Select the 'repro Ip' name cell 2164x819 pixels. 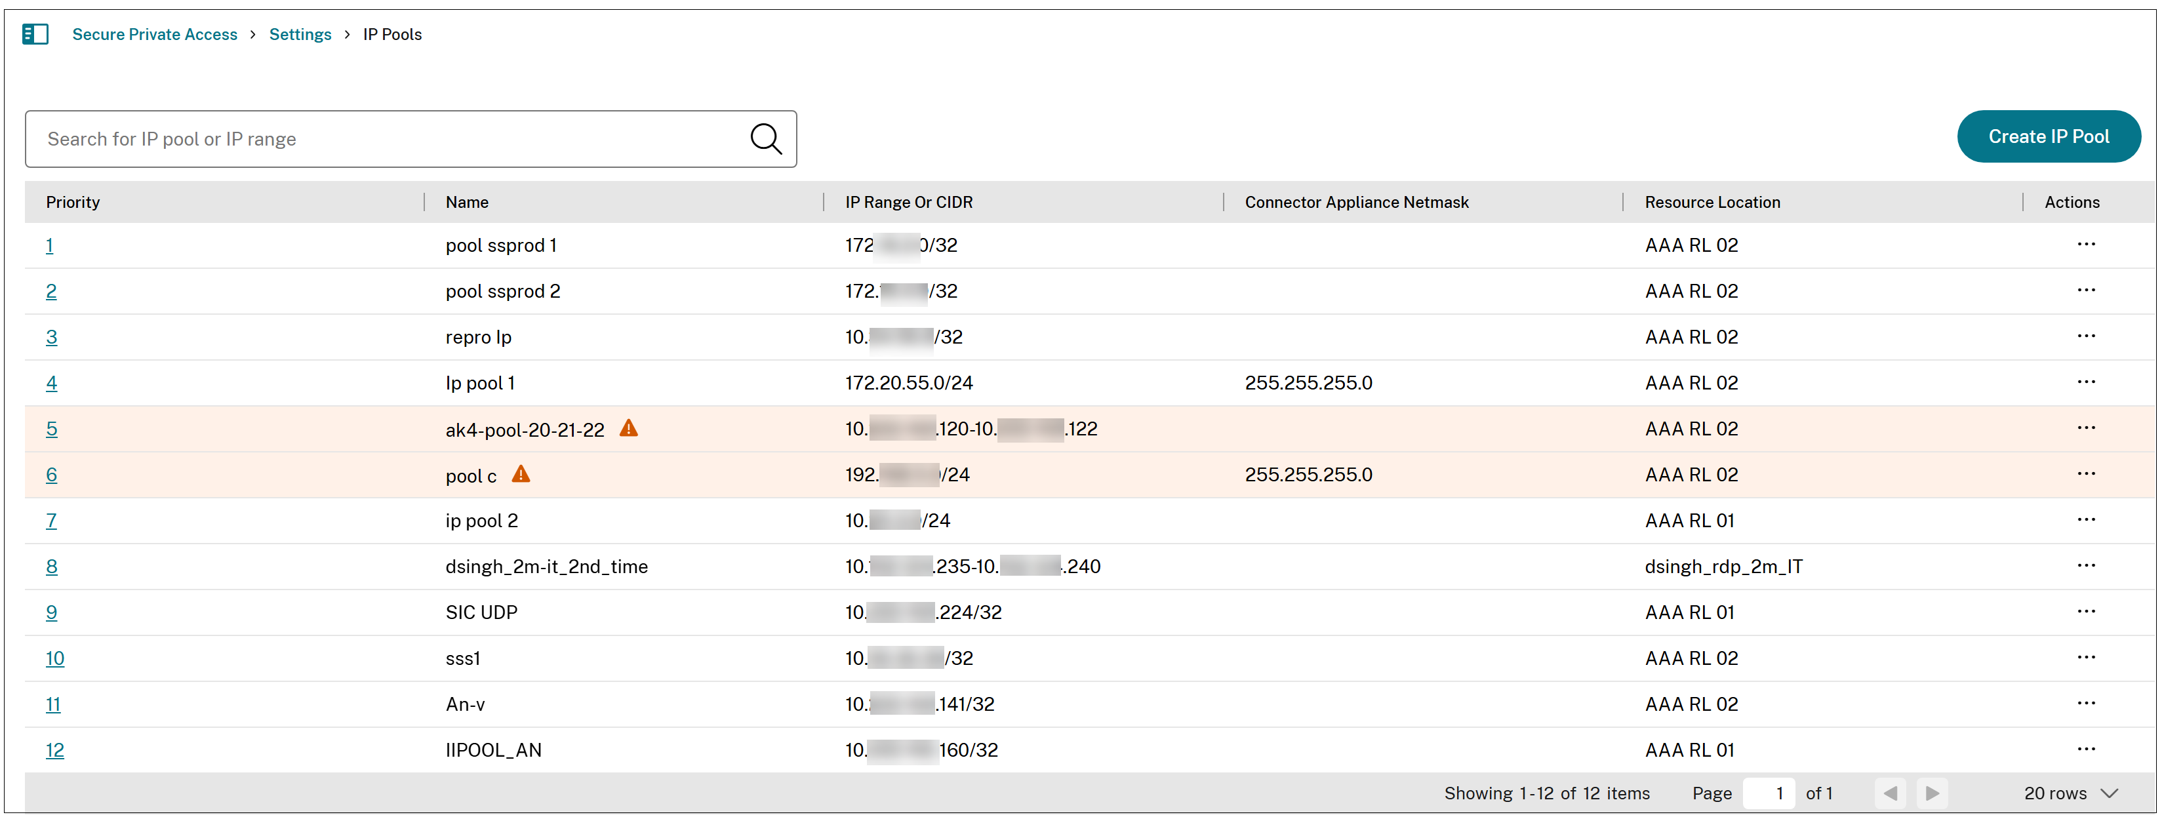[x=478, y=337]
